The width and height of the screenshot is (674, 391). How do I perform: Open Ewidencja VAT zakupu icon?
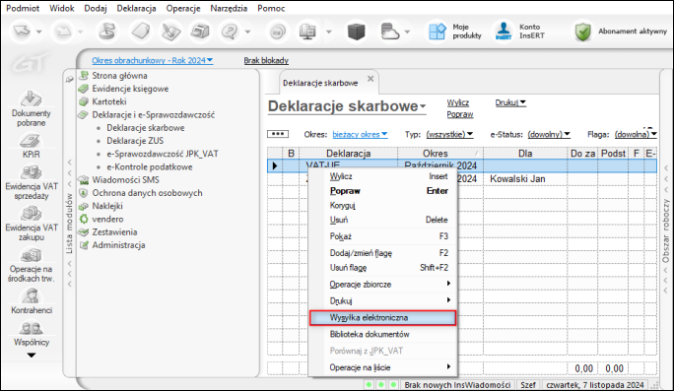(31, 214)
